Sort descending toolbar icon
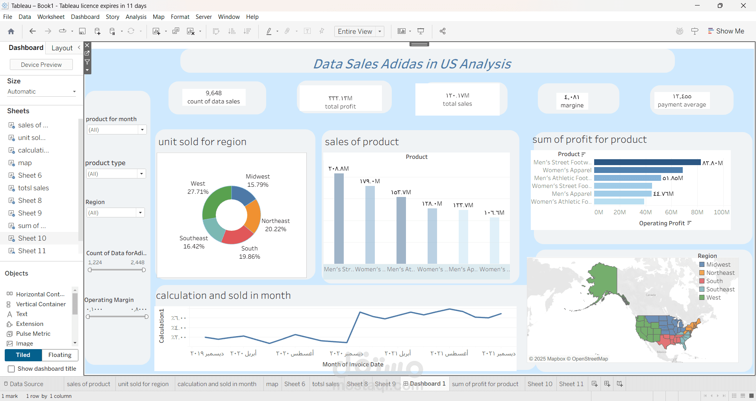Viewport: 756px width, 401px height. click(x=247, y=31)
